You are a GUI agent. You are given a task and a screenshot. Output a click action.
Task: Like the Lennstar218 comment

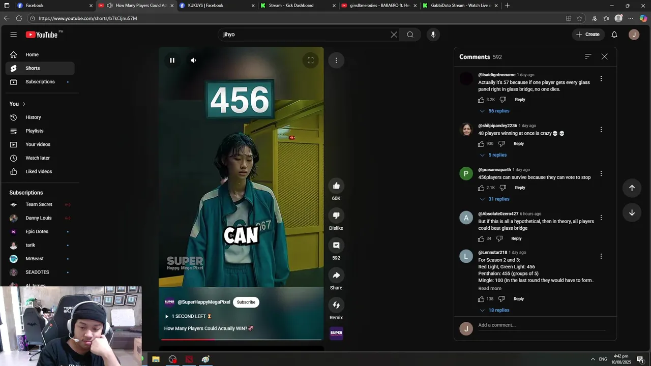(481, 299)
